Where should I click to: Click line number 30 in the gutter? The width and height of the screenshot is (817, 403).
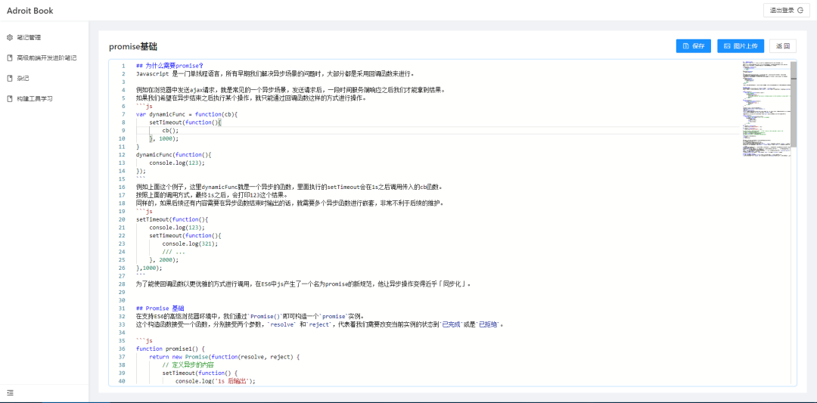coord(122,300)
